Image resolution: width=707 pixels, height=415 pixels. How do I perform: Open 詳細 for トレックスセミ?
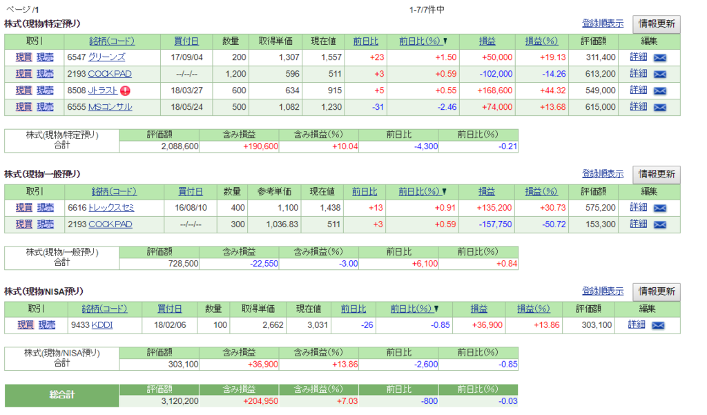point(639,207)
